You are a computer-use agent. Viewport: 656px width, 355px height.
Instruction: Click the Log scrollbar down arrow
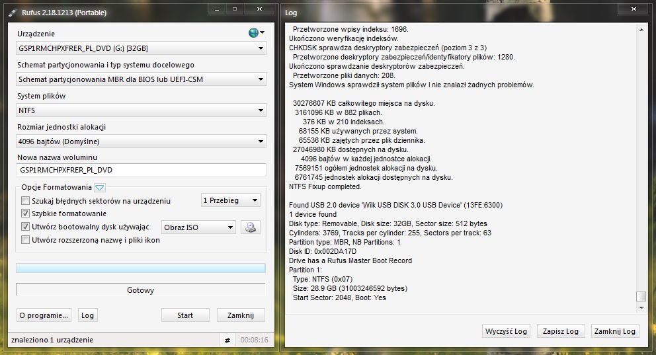[641, 308]
